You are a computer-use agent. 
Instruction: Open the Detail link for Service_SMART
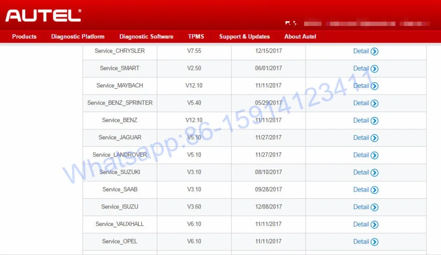tap(361, 69)
